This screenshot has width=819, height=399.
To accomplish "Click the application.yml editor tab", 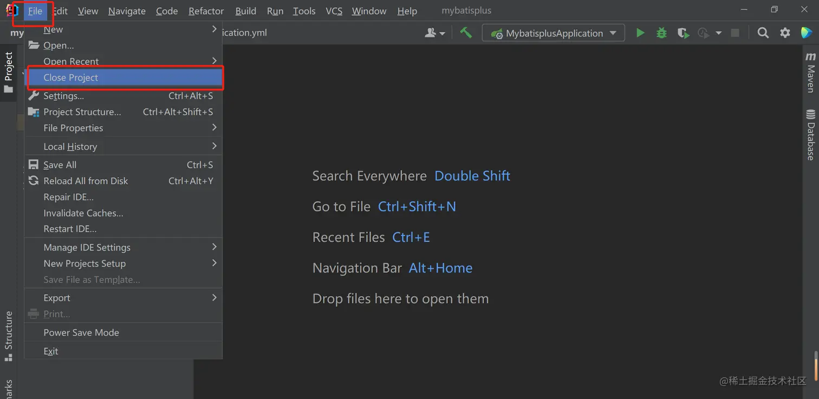I will coord(245,32).
